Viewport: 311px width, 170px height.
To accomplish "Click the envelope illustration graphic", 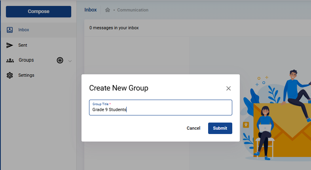I will pos(282,130).
